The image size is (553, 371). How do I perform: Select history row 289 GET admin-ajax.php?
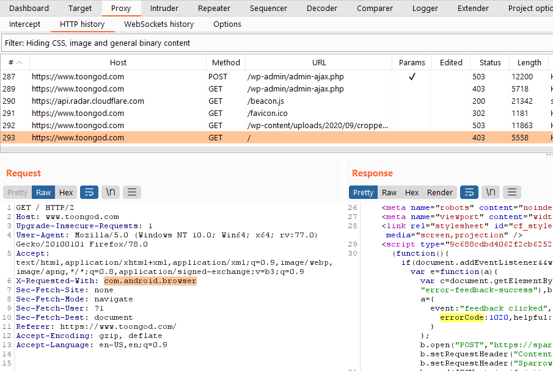276,89
